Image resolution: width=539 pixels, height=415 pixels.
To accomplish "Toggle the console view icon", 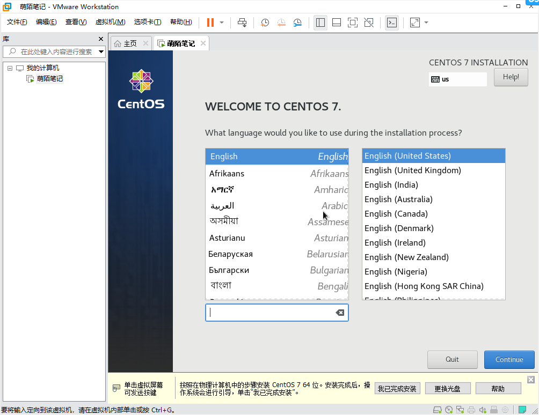I will point(392,23).
